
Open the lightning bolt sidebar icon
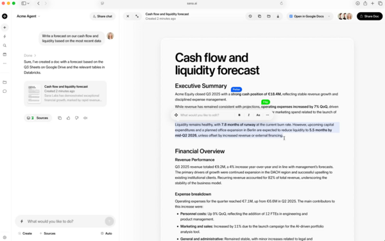(x=4, y=37)
